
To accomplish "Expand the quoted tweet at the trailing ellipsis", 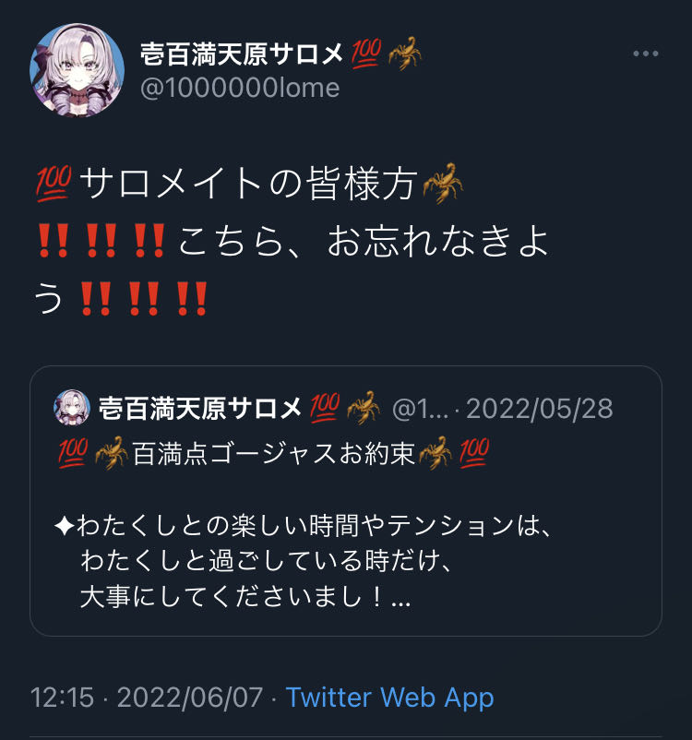I will pos(401,599).
